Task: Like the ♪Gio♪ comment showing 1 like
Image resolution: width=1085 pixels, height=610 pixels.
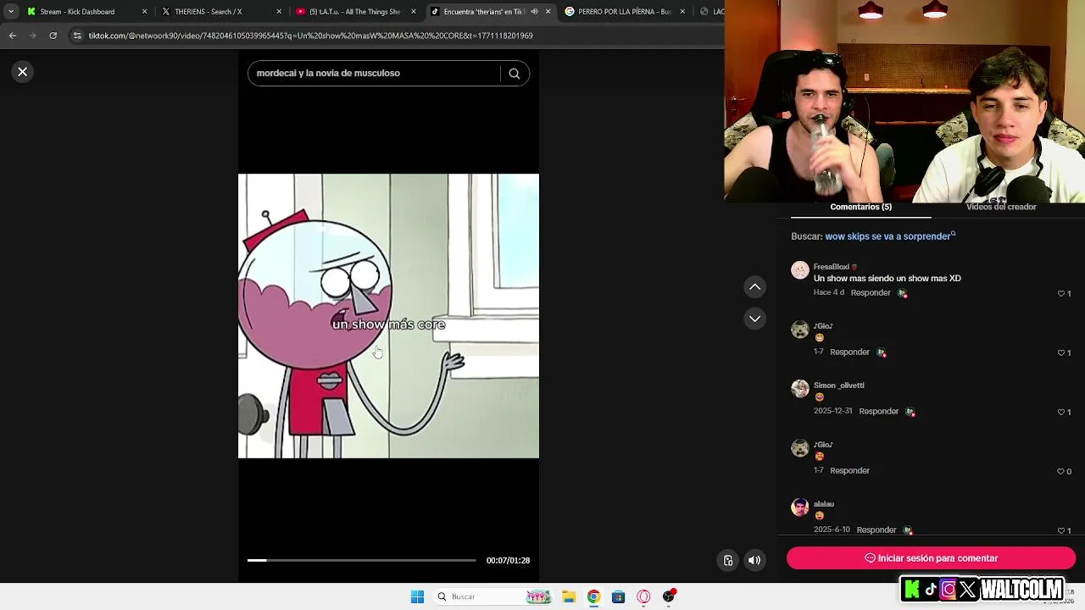Action: pyautogui.click(x=1060, y=353)
